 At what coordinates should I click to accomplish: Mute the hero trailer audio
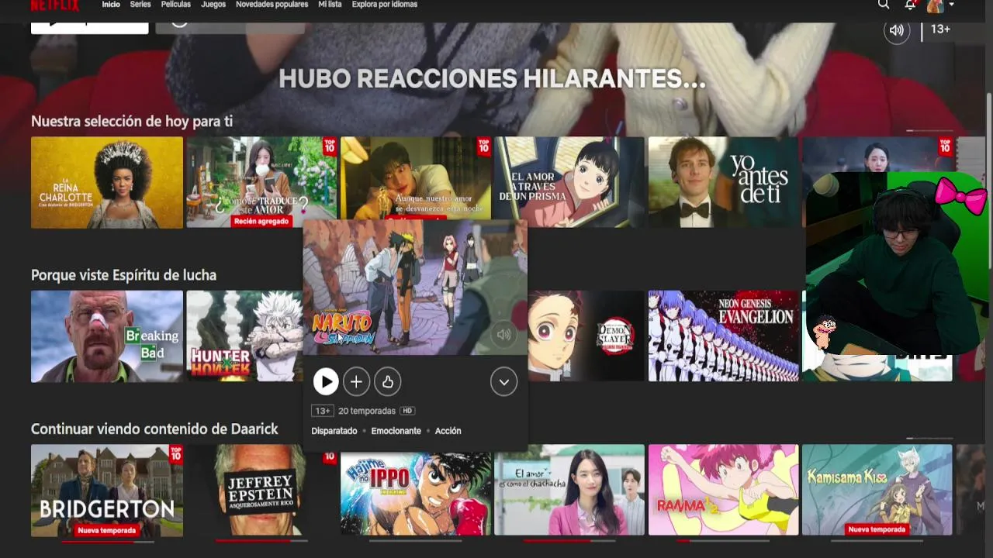pyautogui.click(x=897, y=30)
